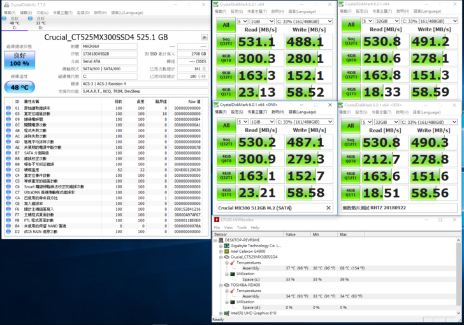Run the Seq Q32T1 test in top-right window
Viewport: 464px width, 325px height.
click(x=350, y=42)
